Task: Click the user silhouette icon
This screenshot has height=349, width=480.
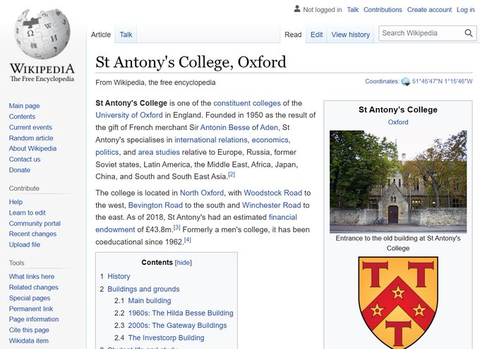Action: [x=297, y=9]
